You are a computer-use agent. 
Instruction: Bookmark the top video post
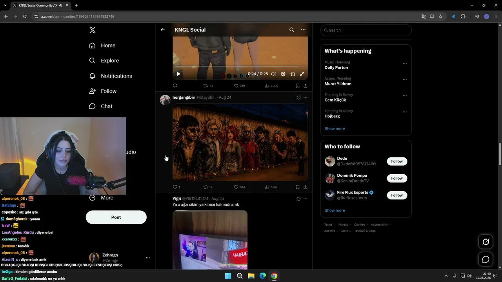point(298,86)
